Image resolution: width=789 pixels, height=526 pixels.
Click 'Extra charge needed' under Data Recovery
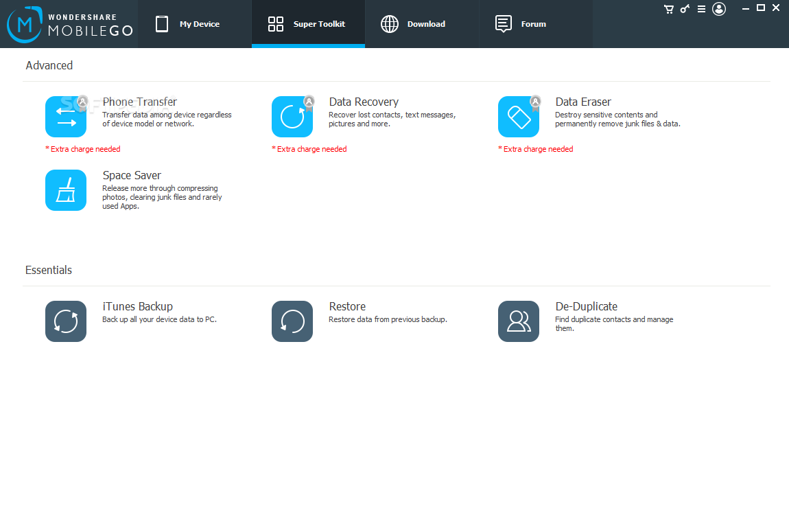(x=309, y=149)
